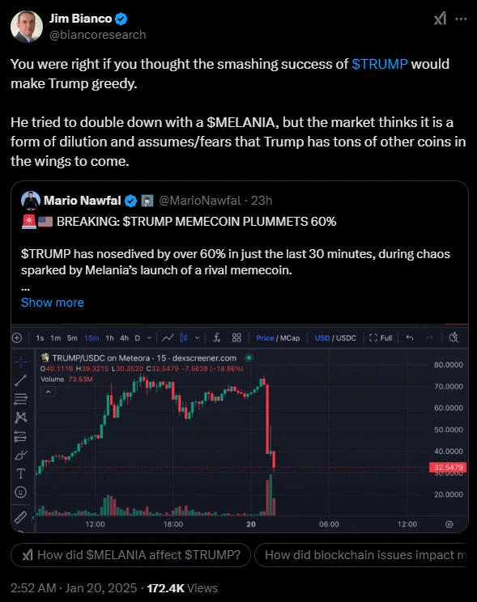
Task: Open the $TRUMP cashtag link
Action: coord(379,64)
